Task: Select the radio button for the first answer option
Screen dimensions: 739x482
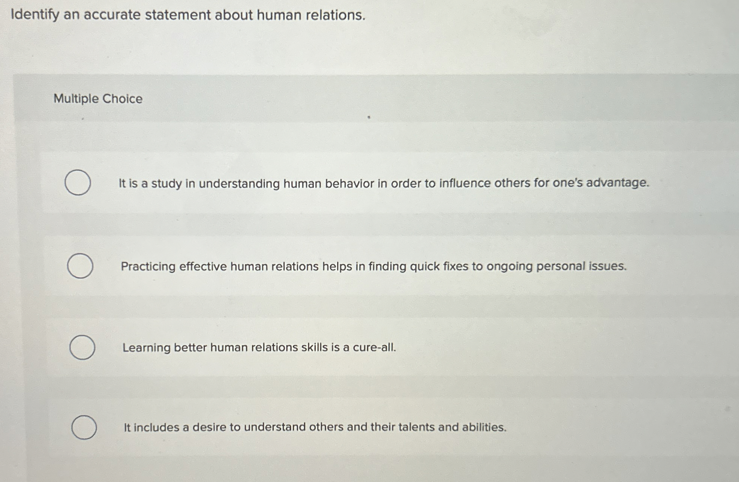Action: pyautogui.click(x=78, y=183)
